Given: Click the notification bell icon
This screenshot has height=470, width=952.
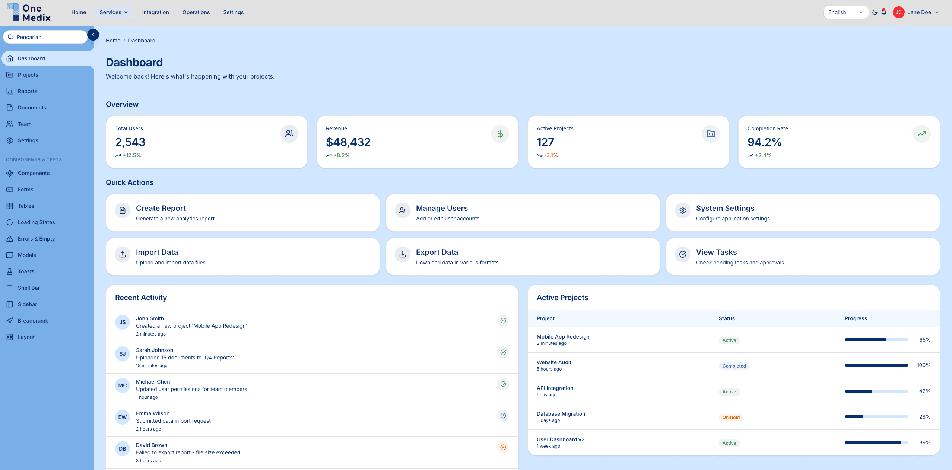Looking at the screenshot, I should 883,12.
